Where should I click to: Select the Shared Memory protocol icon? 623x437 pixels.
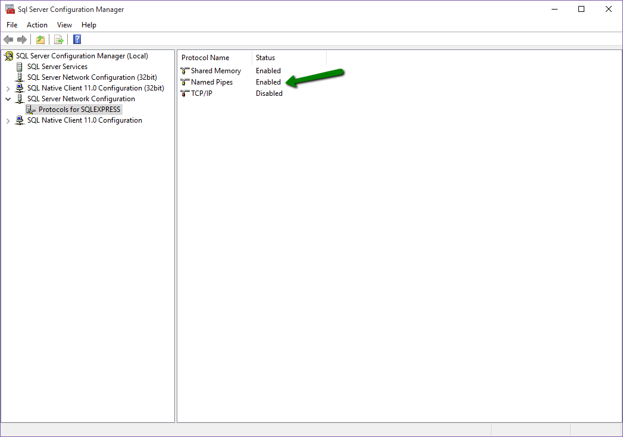tap(184, 70)
